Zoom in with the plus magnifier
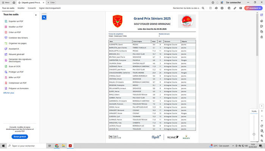The width and height of the screenshot is (265, 151). point(262,136)
